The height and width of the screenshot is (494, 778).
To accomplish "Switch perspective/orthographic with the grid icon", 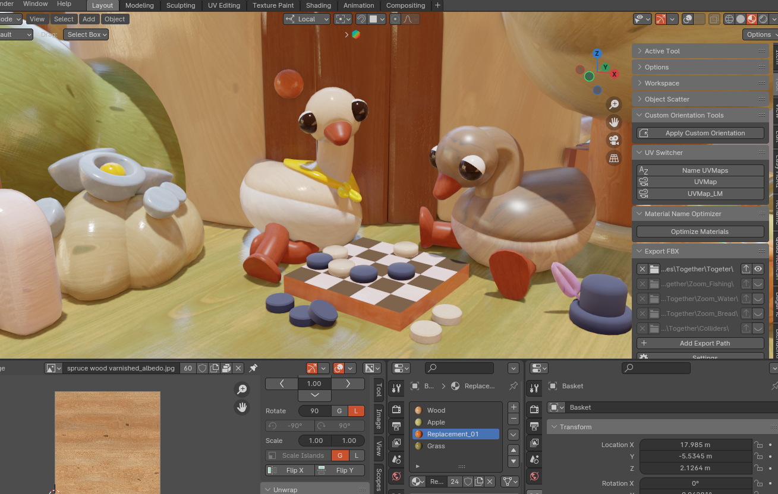I will click(614, 159).
